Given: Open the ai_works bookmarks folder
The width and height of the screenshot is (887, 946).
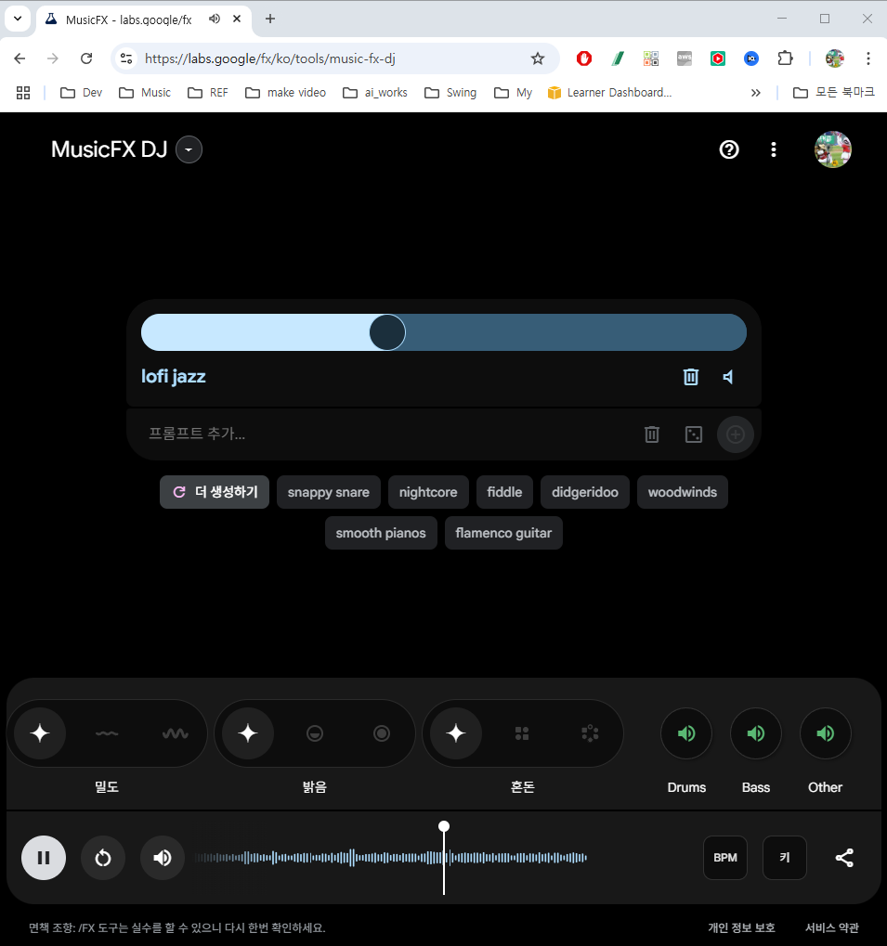Looking at the screenshot, I should pos(374,93).
